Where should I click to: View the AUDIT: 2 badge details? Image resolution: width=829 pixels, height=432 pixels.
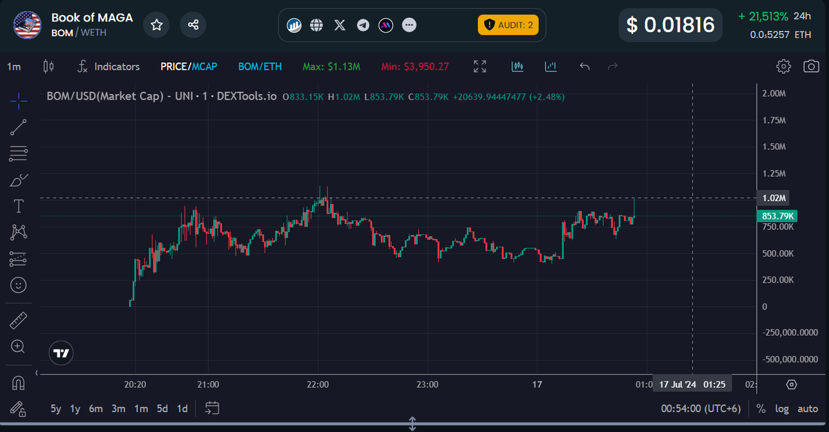coord(508,25)
